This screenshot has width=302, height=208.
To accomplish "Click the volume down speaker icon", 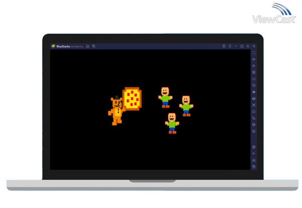I will [x=254, y=66].
